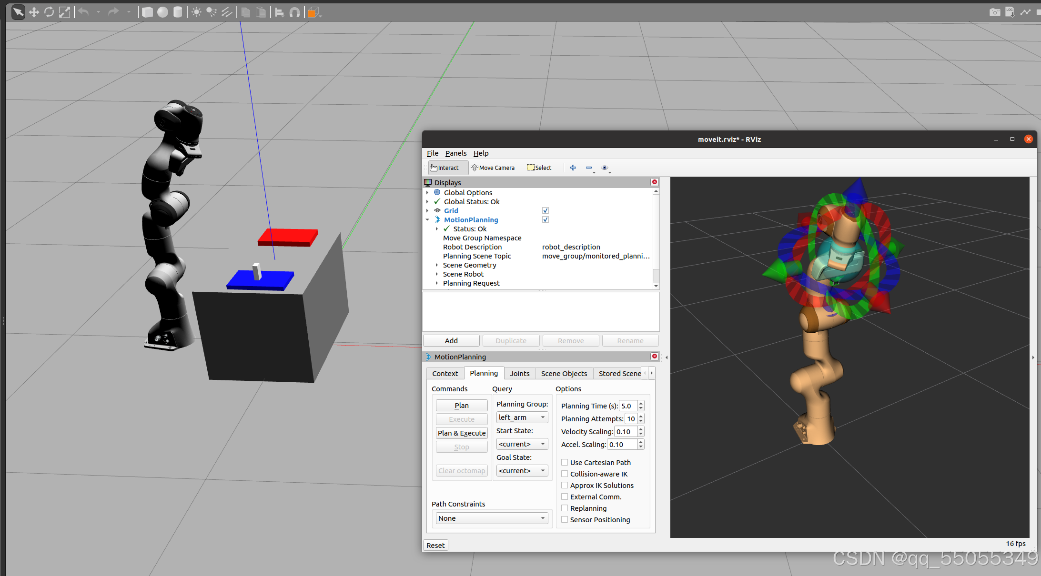Insert a box shape
This screenshot has height=576, width=1041.
click(x=148, y=12)
